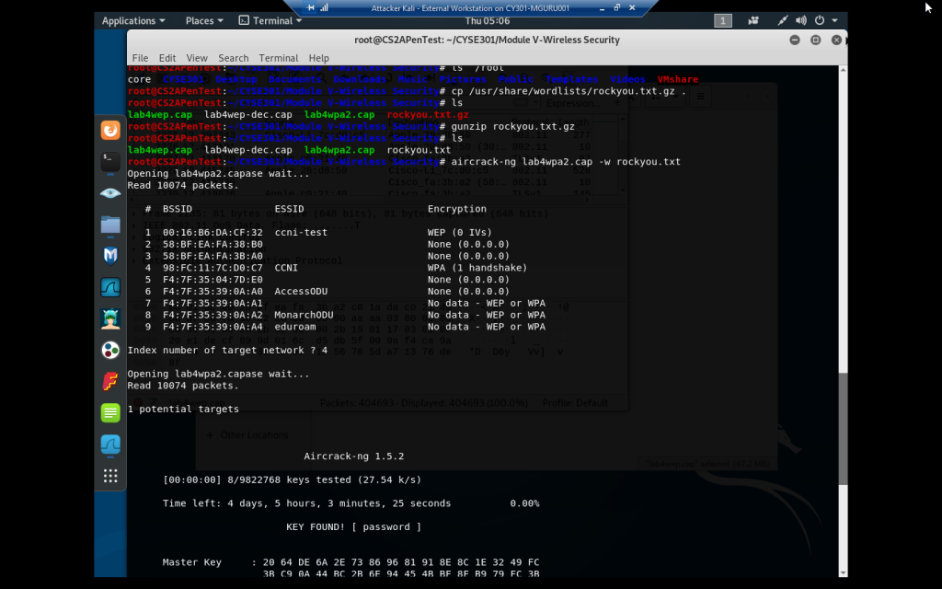Click the Packets: 404693 status in Wireshark window
Screen dimensions: 942x589
point(423,403)
